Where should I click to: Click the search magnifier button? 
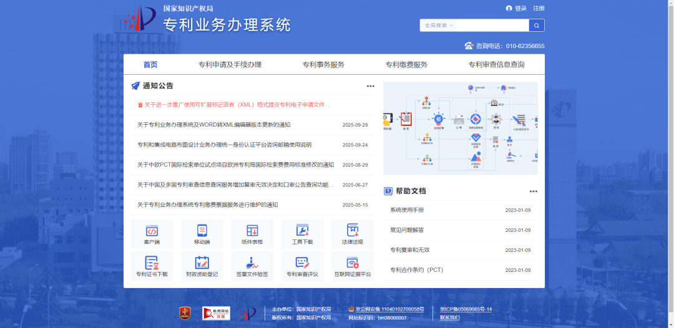click(537, 26)
